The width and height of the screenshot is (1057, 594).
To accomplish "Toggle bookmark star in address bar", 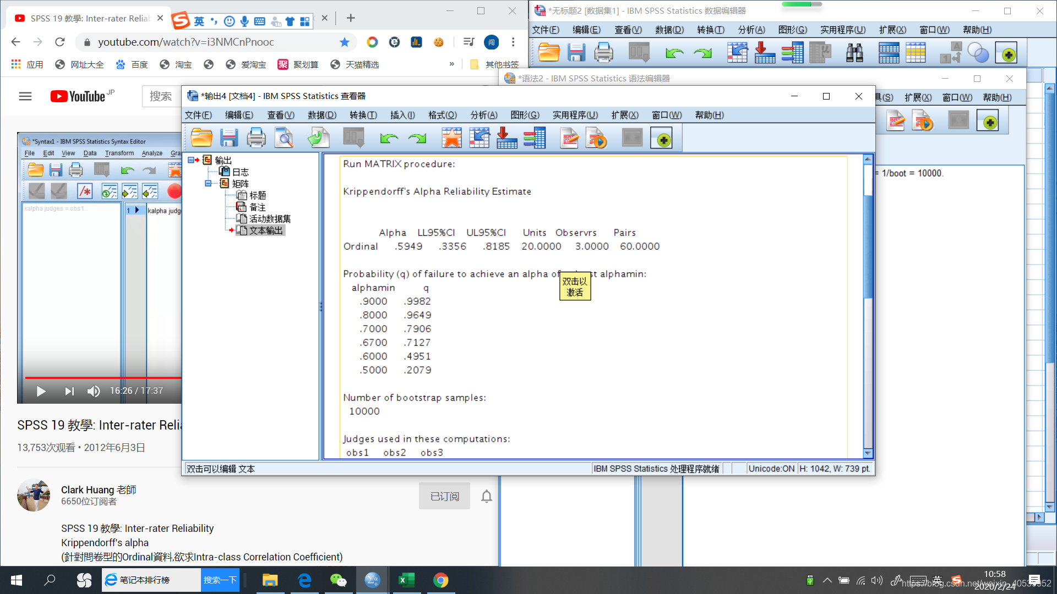I will 345,42.
